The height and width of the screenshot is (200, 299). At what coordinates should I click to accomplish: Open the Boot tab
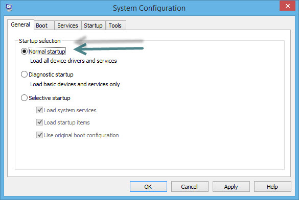[44, 26]
